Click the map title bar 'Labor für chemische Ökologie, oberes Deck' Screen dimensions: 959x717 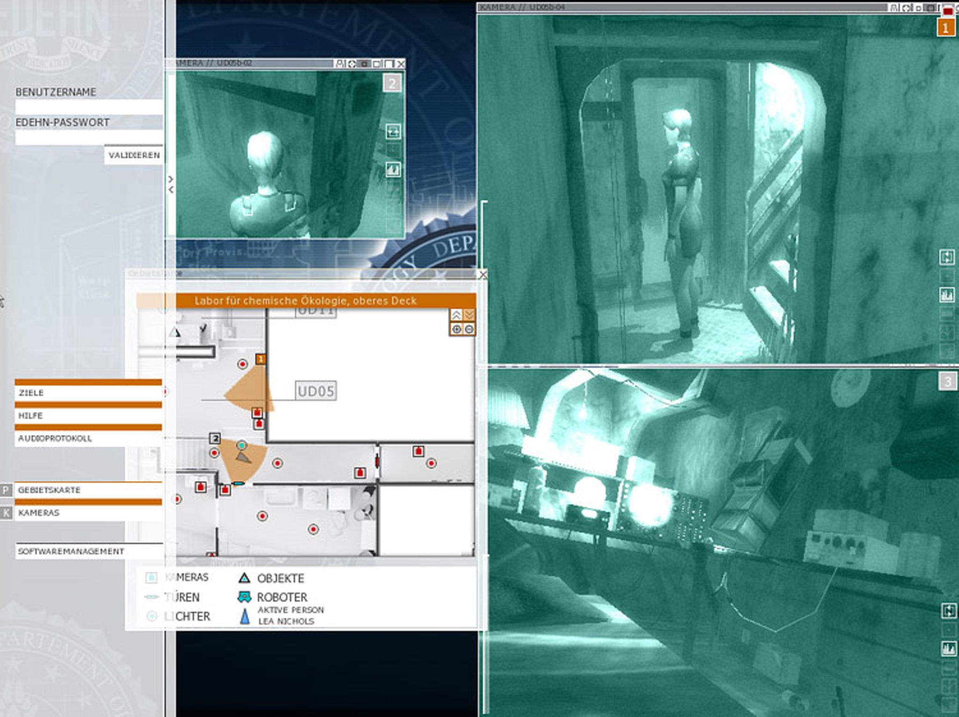[306, 301]
